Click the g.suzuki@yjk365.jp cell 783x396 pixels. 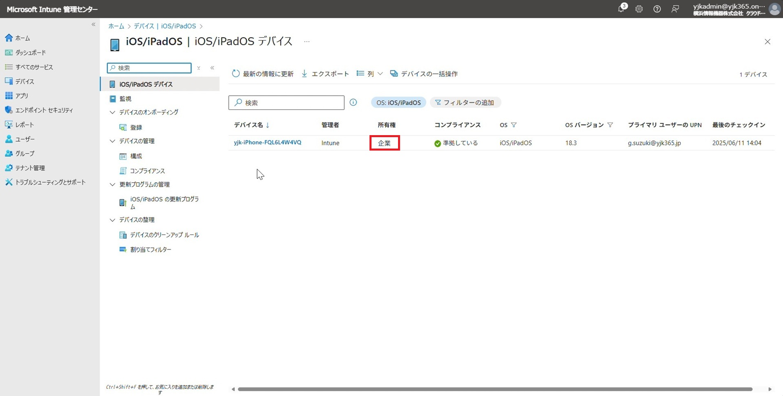click(x=654, y=143)
